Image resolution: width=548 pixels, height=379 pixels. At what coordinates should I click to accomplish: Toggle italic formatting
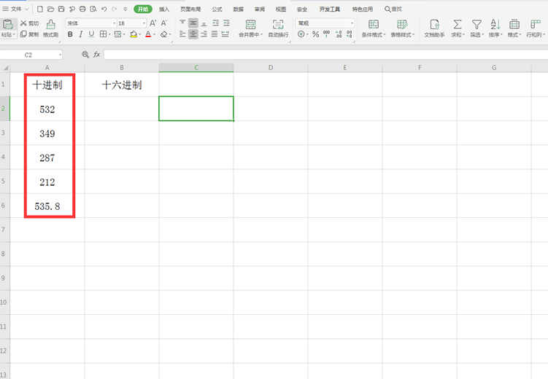point(81,34)
